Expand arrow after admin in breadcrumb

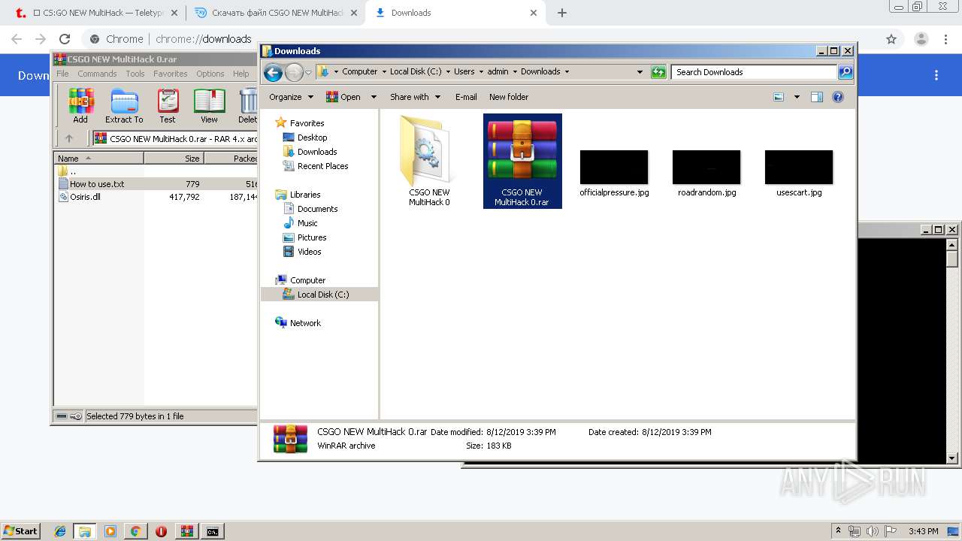click(x=515, y=72)
